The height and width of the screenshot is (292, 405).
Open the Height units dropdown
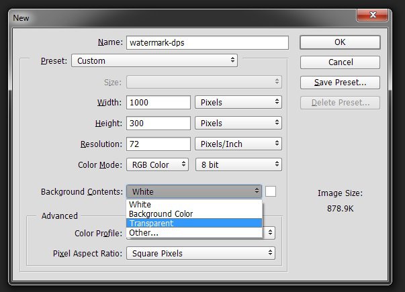pyautogui.click(x=238, y=124)
